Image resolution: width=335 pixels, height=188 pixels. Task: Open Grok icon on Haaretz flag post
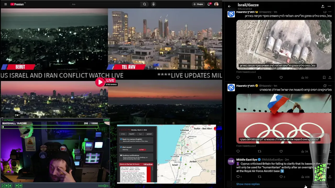coord(325,86)
